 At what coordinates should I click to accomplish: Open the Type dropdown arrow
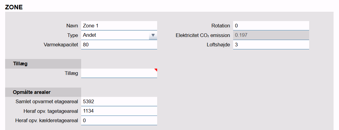[x=153, y=35]
